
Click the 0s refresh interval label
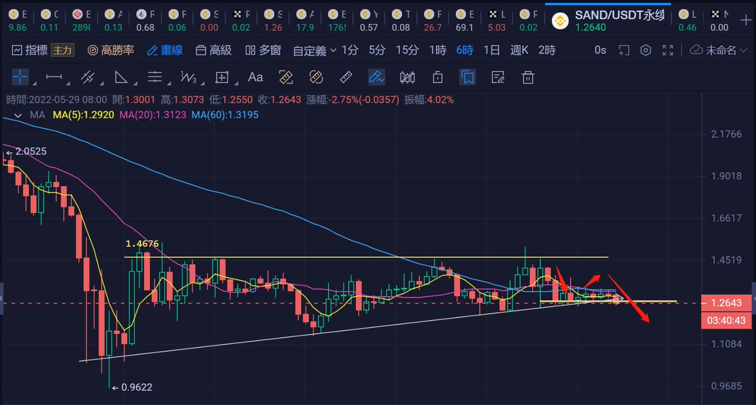(x=600, y=50)
